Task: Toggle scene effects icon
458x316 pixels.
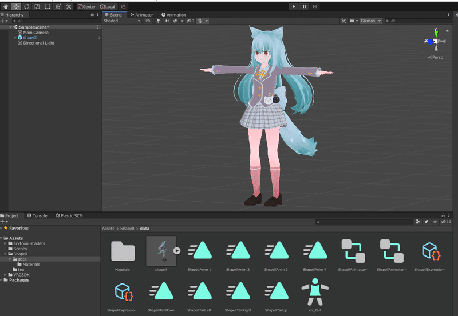Action: (x=175, y=21)
